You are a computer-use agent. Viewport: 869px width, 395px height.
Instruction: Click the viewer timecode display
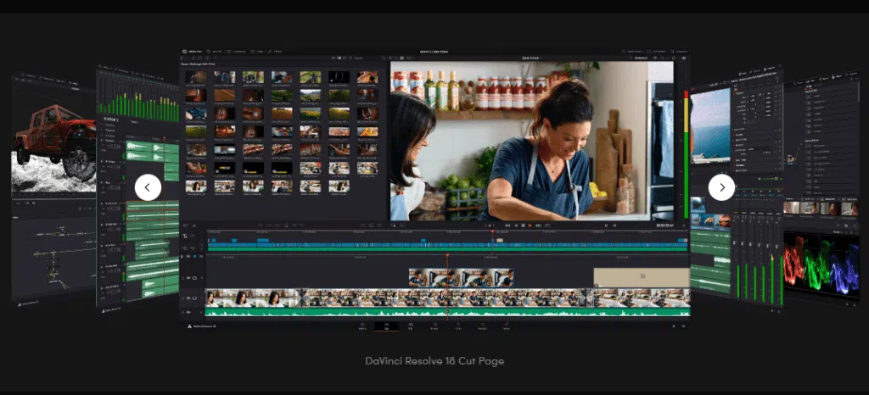[x=665, y=225]
